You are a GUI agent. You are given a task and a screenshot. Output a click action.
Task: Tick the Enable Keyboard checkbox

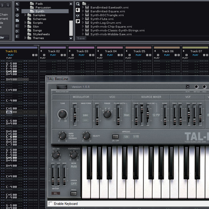tap(51, 204)
